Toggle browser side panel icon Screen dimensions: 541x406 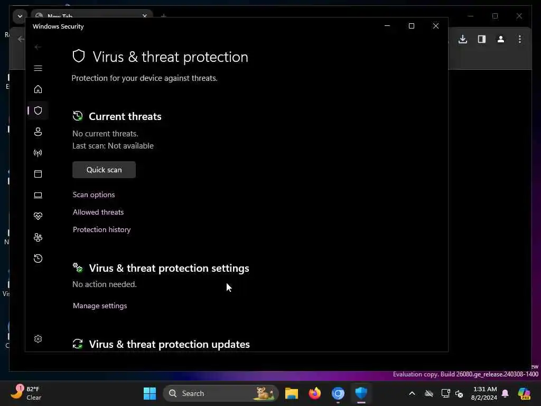click(x=482, y=39)
